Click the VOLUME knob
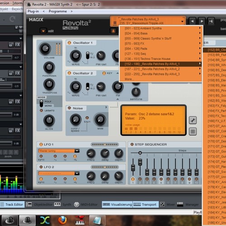 pyautogui.click(x=45, y=49)
